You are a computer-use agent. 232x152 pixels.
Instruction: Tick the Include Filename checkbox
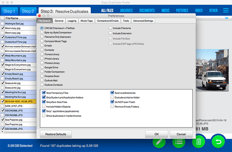[x=110, y=28]
